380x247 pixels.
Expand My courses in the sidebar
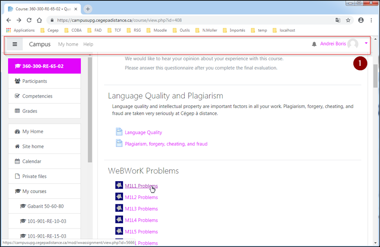tap(34, 192)
